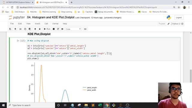Click the Logout button

(x=179, y=17)
